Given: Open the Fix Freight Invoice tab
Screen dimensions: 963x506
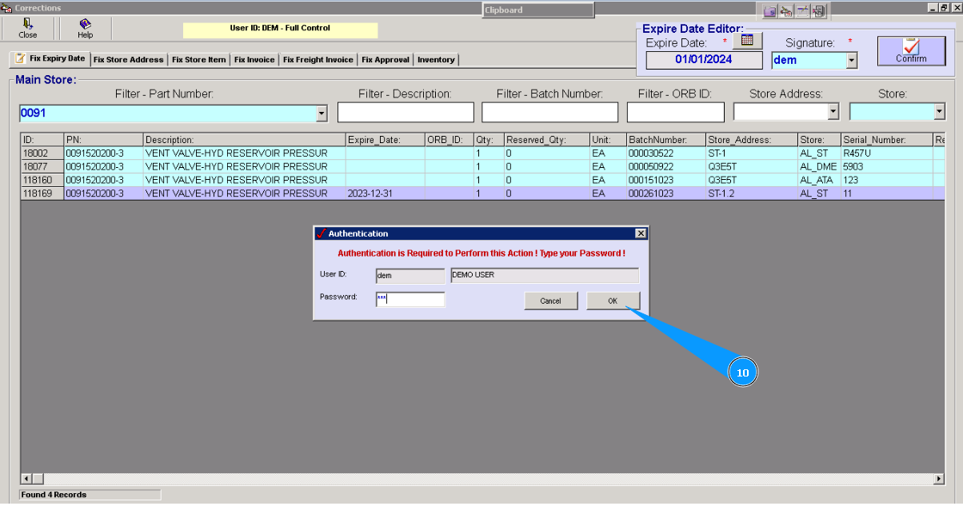Looking at the screenshot, I should [x=318, y=59].
